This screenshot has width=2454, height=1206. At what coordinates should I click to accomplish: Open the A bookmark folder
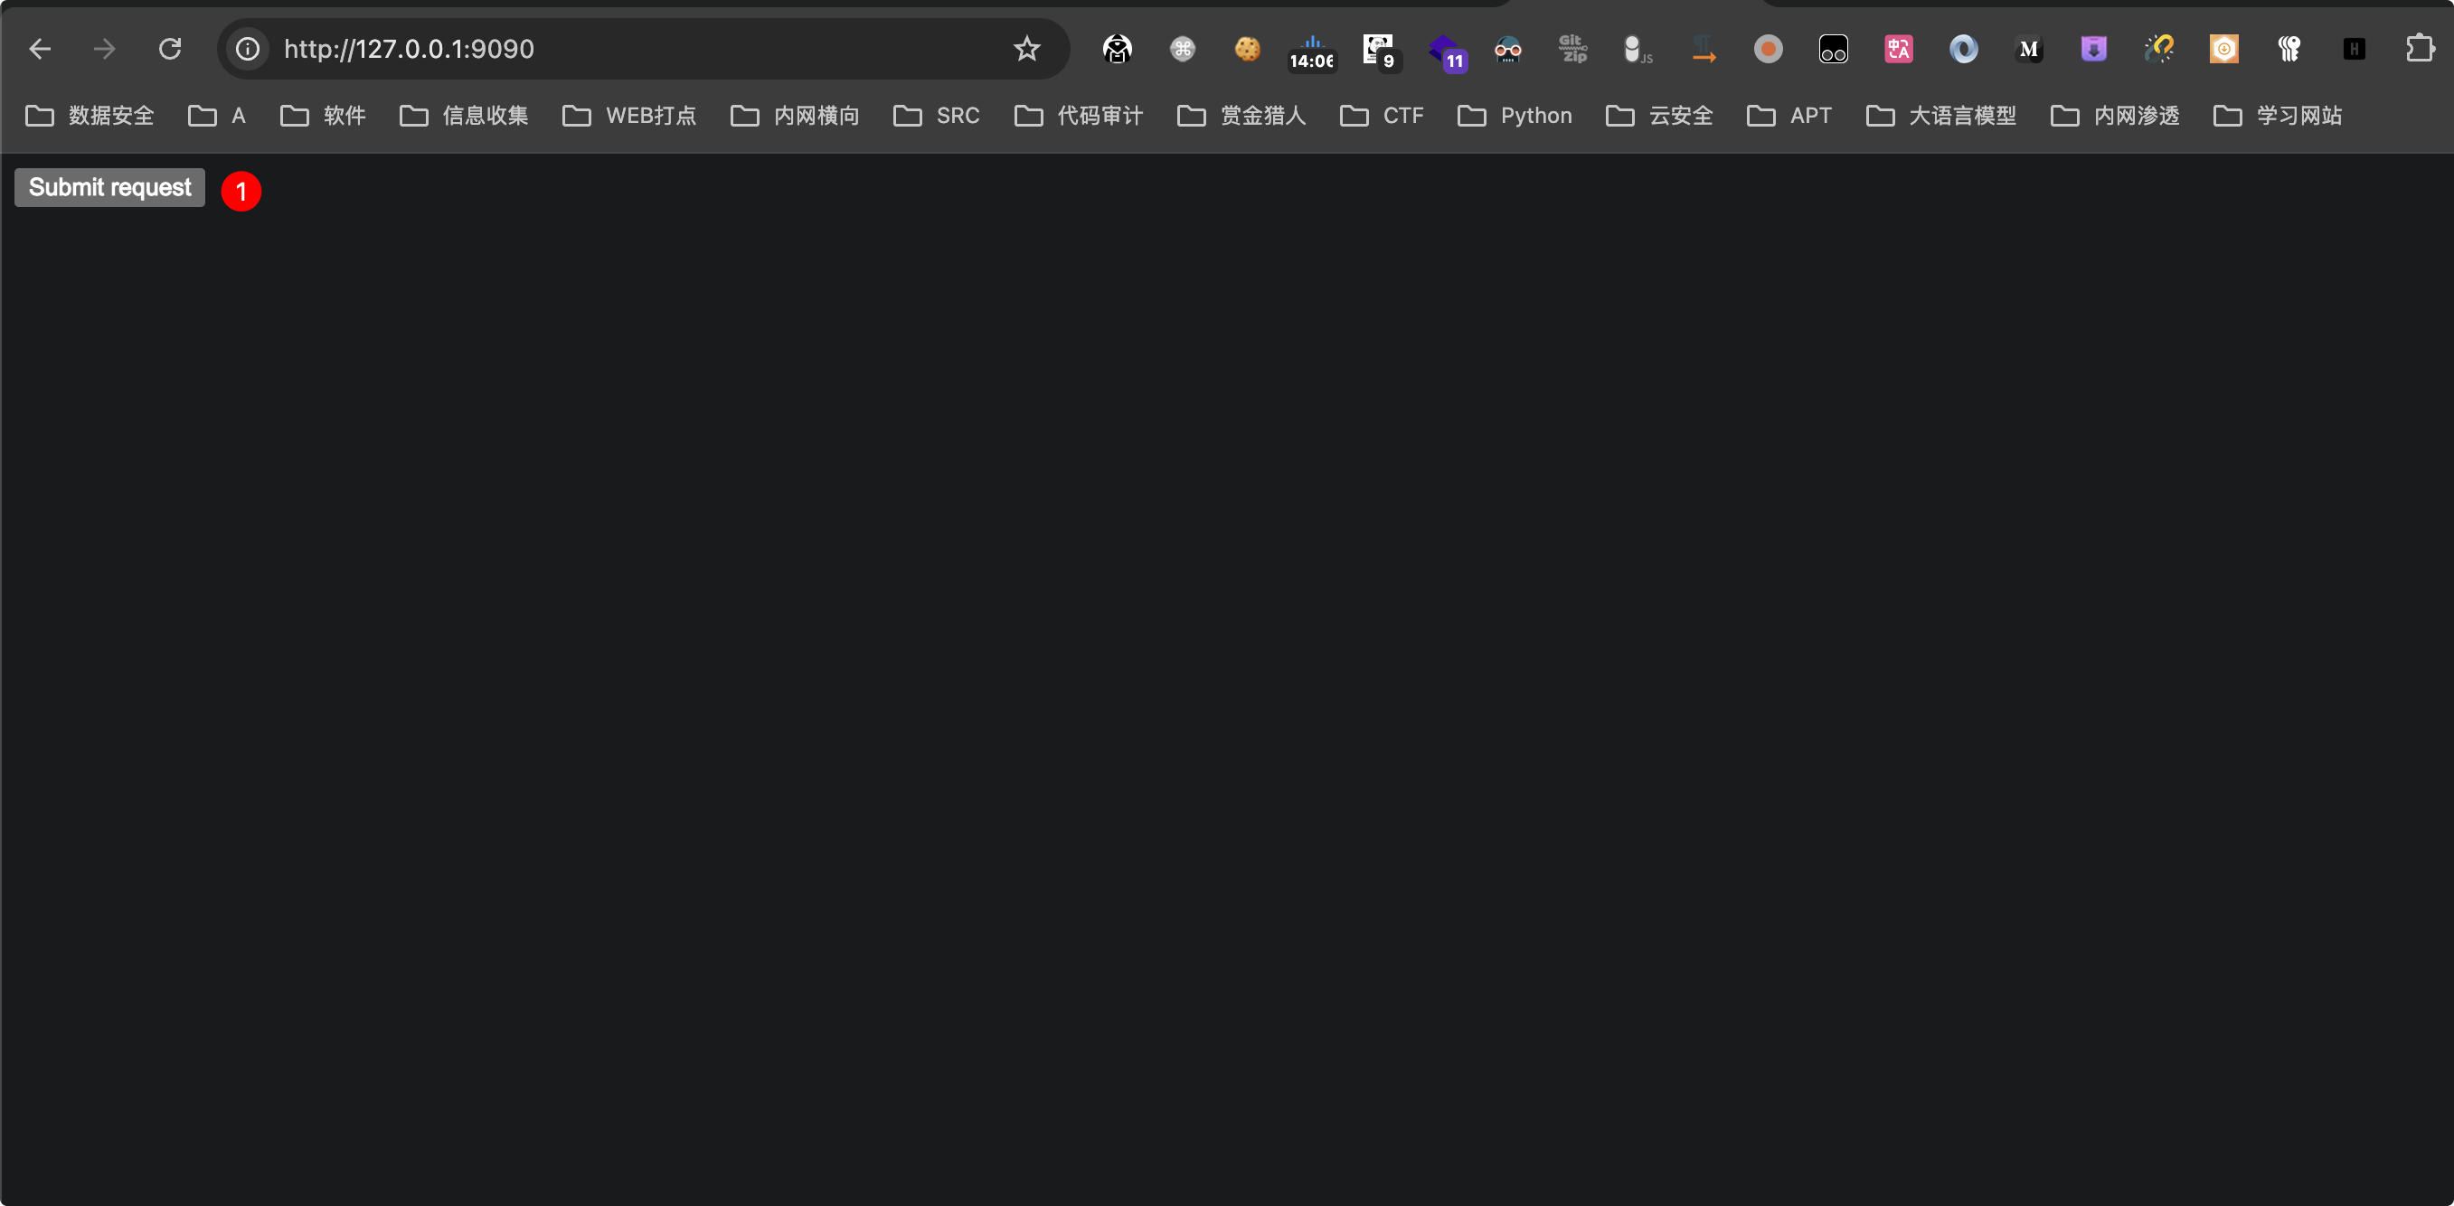click(217, 115)
